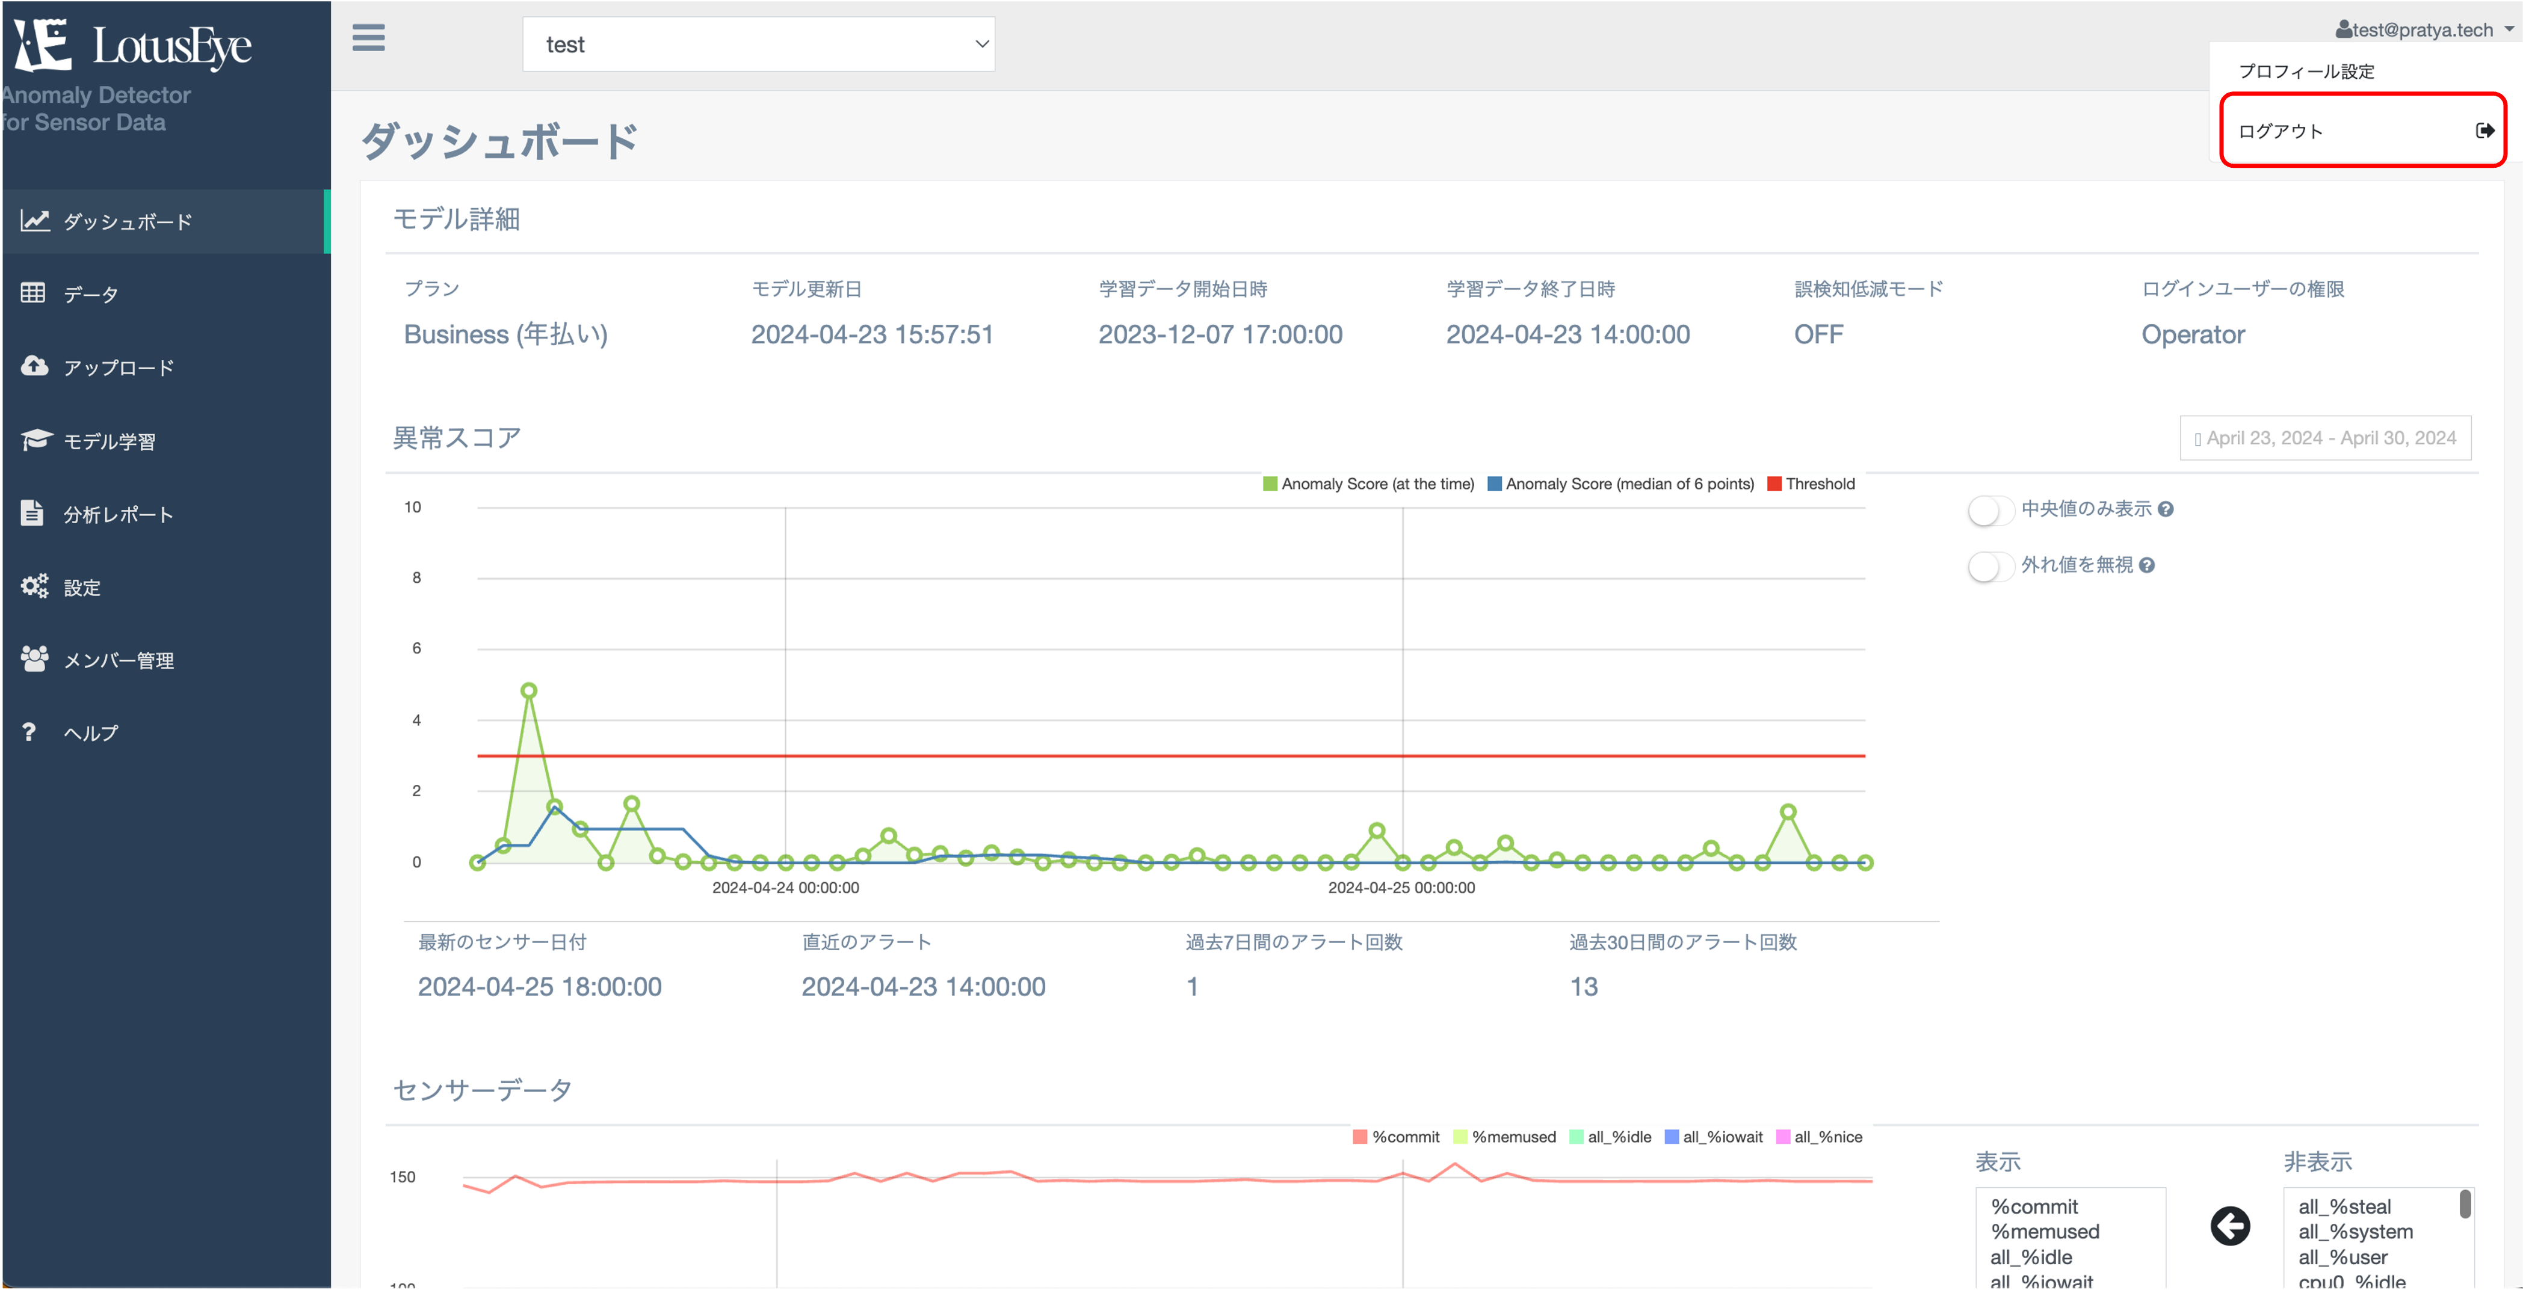Choose ログアウト in the user menu
The width and height of the screenshot is (2523, 1290).
(x=2362, y=130)
